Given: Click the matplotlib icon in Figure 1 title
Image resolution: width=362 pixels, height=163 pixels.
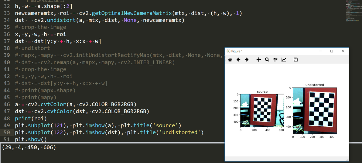Looking at the screenshot, I should [228, 51].
